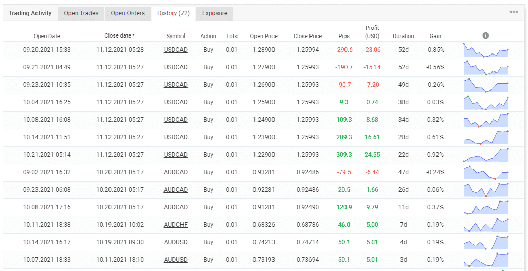Sort by Close date column arrow
The width and height of the screenshot is (528, 271).
pos(134,35)
